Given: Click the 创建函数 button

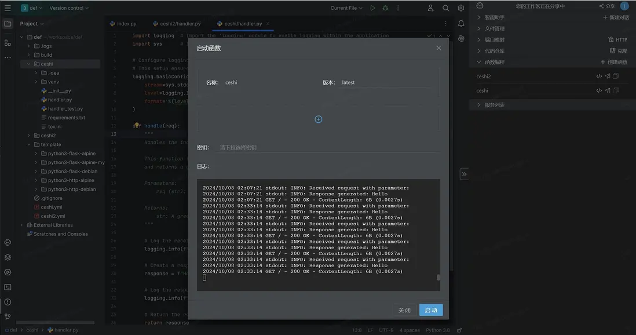Looking at the screenshot, I should coord(614,62).
